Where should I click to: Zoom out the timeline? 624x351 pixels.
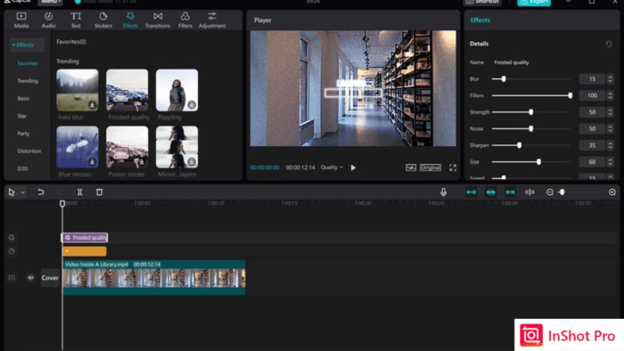coord(550,192)
